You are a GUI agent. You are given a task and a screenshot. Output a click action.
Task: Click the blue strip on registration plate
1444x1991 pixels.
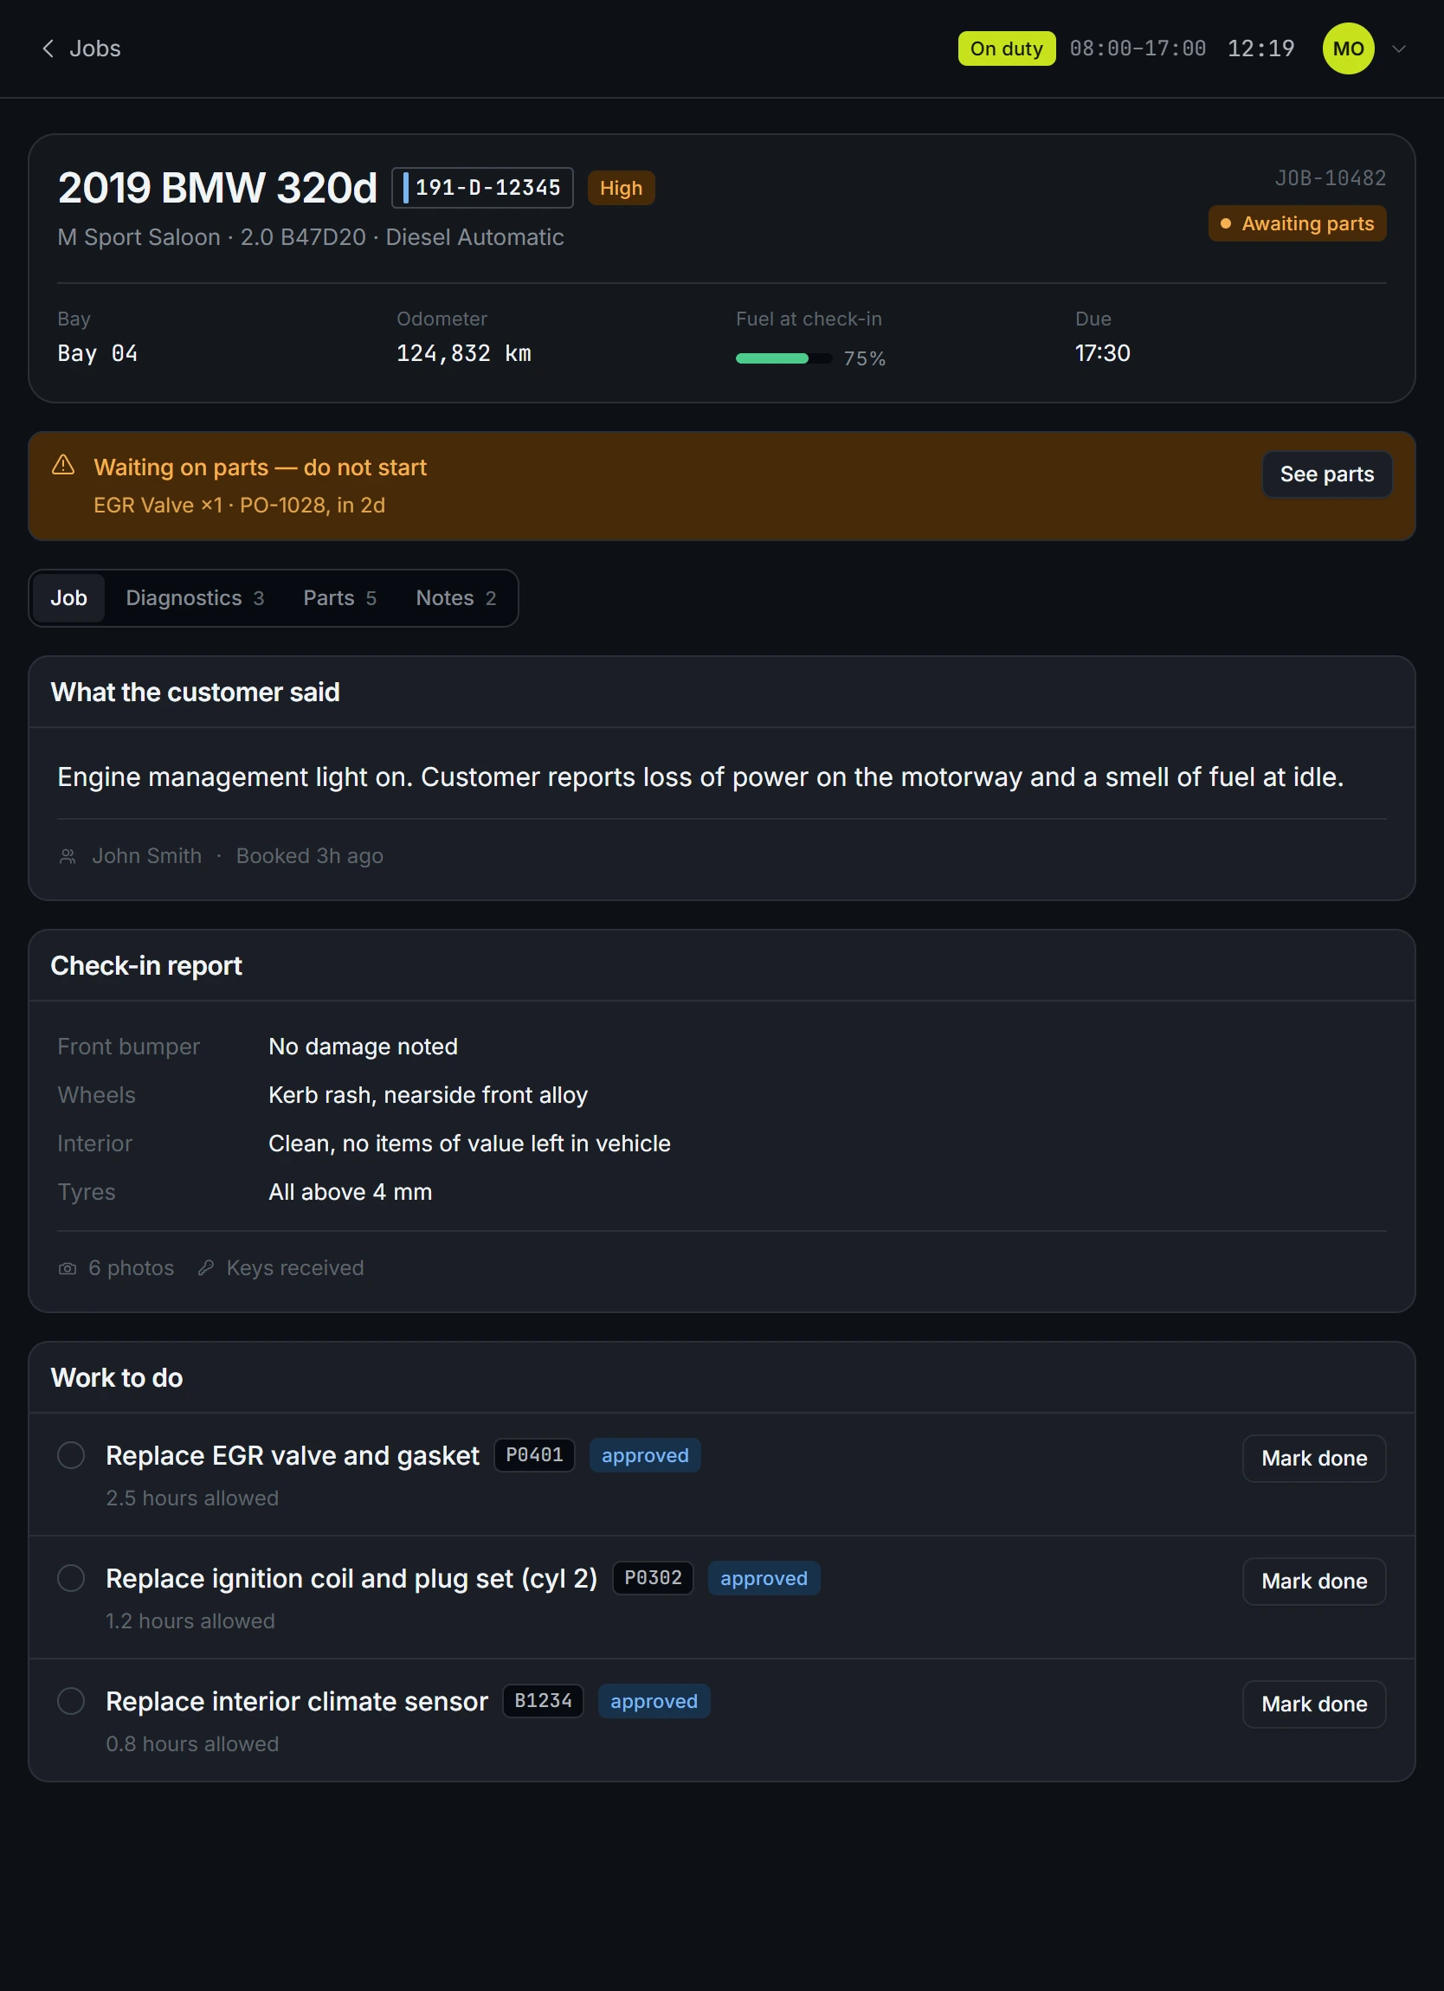coord(405,188)
